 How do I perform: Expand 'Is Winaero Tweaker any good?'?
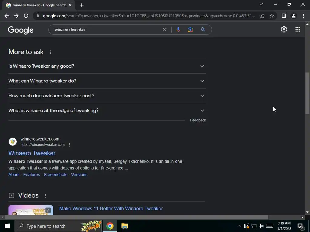(x=107, y=66)
